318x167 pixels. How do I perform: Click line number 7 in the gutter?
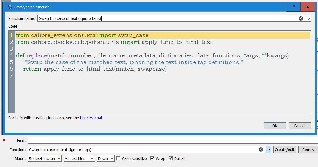11,76
